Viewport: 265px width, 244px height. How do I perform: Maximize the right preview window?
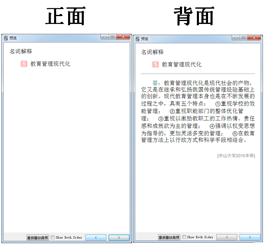[x=244, y=38]
